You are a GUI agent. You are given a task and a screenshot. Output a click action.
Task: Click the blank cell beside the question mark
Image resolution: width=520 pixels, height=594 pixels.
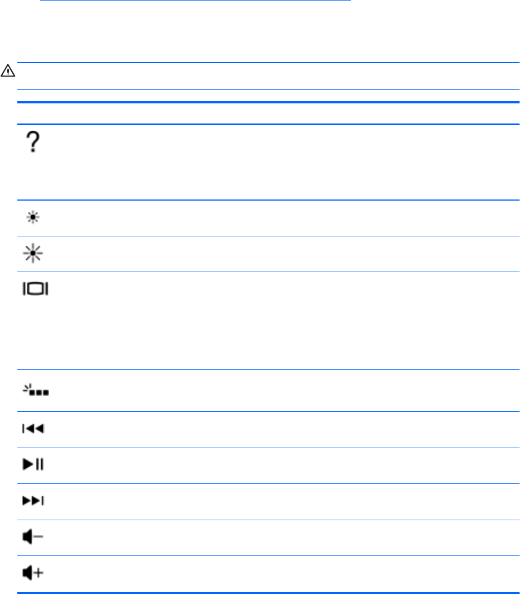[x=279, y=162]
